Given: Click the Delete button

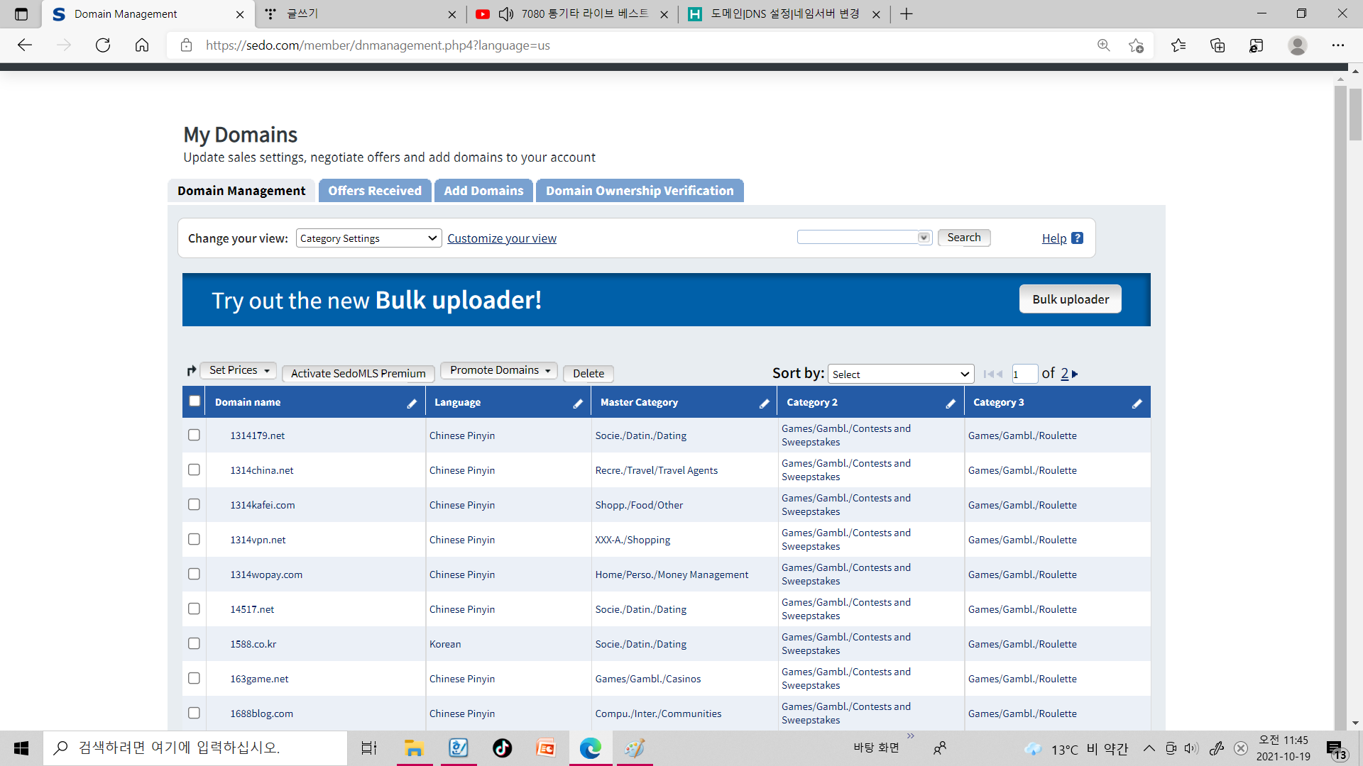Looking at the screenshot, I should coord(588,373).
